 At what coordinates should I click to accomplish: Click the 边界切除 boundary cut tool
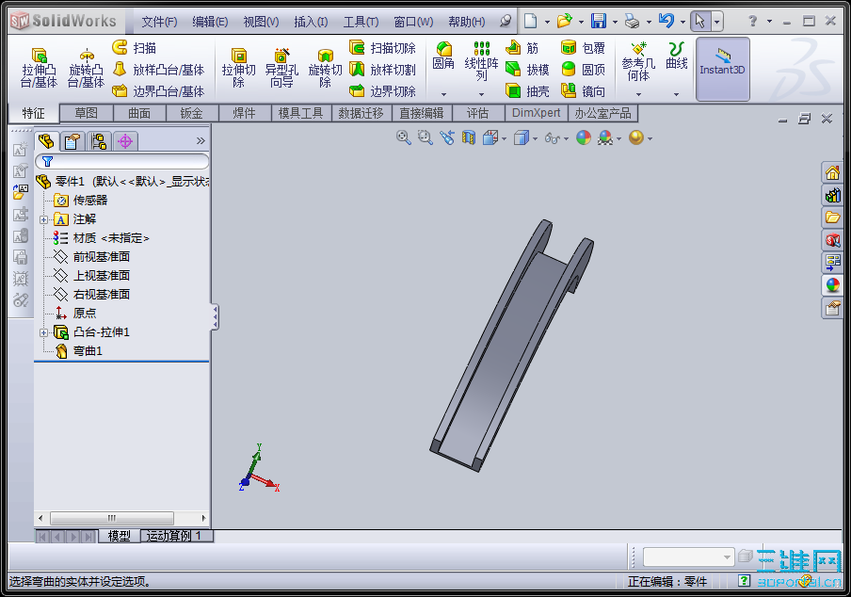click(382, 91)
